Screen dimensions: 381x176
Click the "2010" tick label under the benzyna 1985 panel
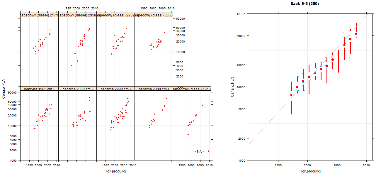click(57, 165)
